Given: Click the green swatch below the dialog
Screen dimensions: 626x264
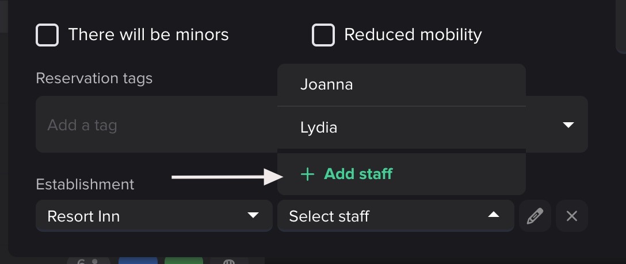Looking at the screenshot, I should (x=184, y=261).
